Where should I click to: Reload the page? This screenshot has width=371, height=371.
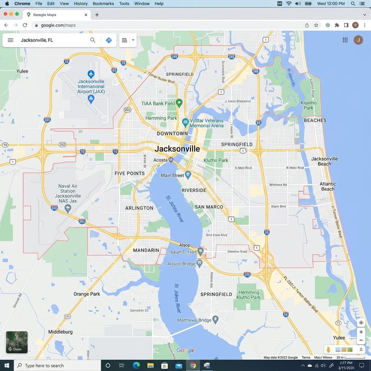pyautogui.click(x=25, y=25)
